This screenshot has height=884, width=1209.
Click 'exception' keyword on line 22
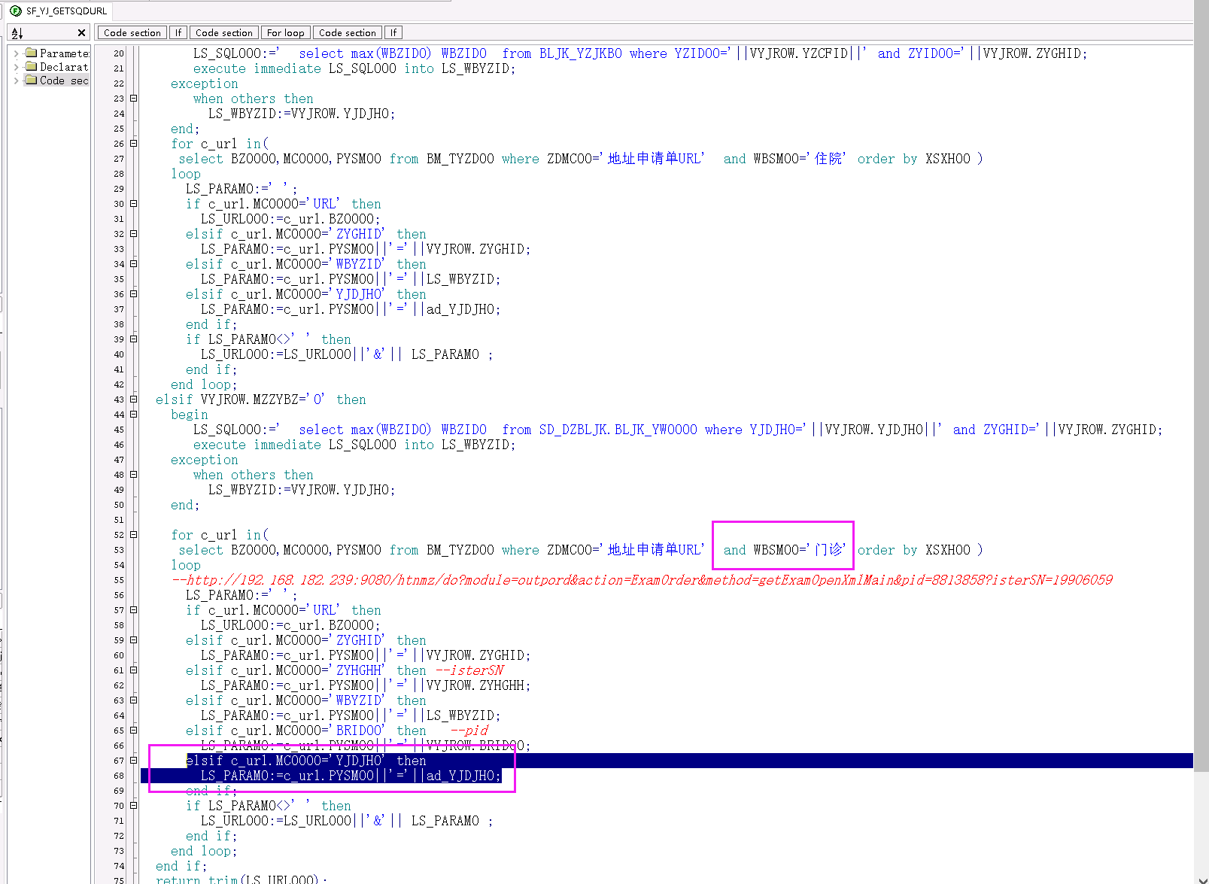[x=205, y=84]
